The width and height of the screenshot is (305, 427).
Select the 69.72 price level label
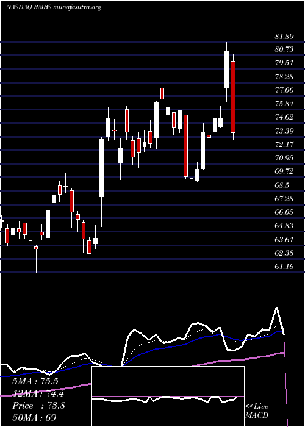pyautogui.click(x=284, y=171)
